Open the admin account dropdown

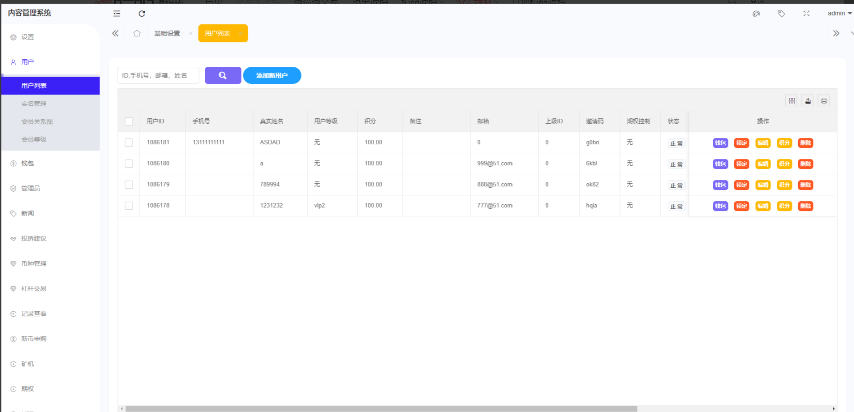pos(839,13)
